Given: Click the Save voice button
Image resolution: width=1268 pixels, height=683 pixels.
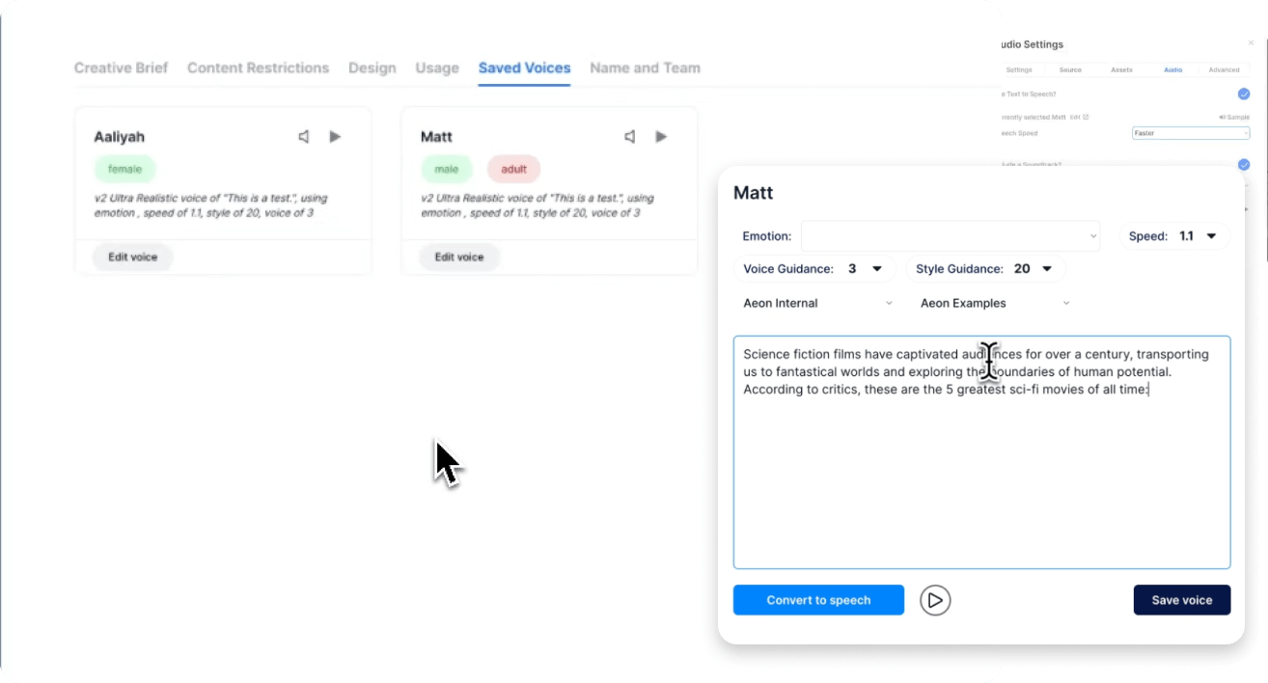Looking at the screenshot, I should click(x=1181, y=600).
